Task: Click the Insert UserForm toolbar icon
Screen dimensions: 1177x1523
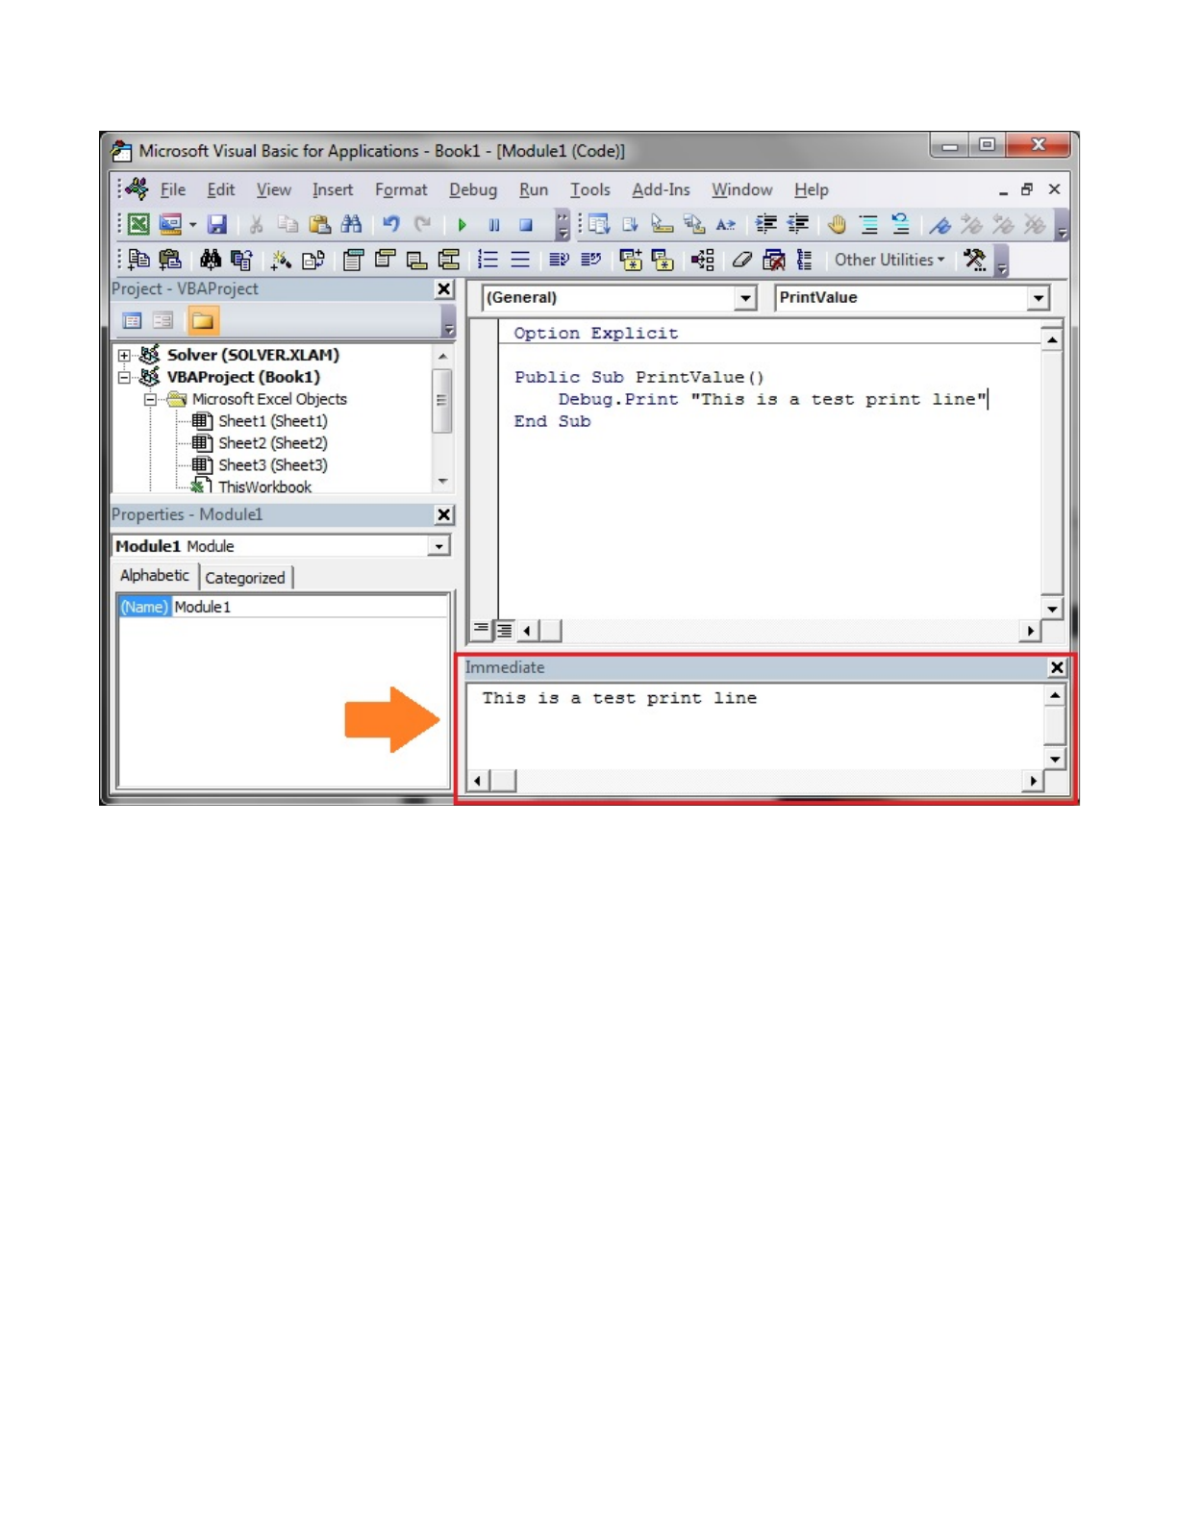Action: click(170, 225)
